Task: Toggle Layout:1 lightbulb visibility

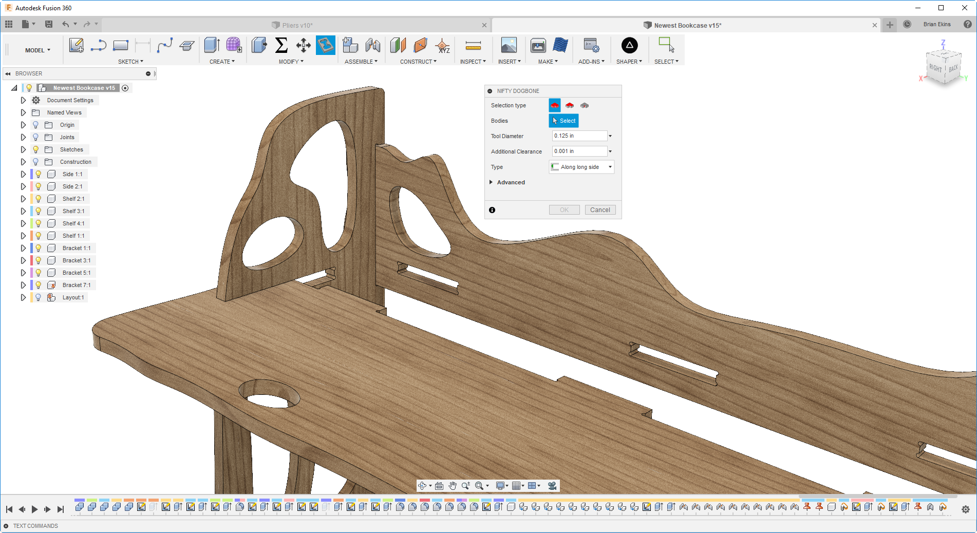Action: (x=39, y=297)
